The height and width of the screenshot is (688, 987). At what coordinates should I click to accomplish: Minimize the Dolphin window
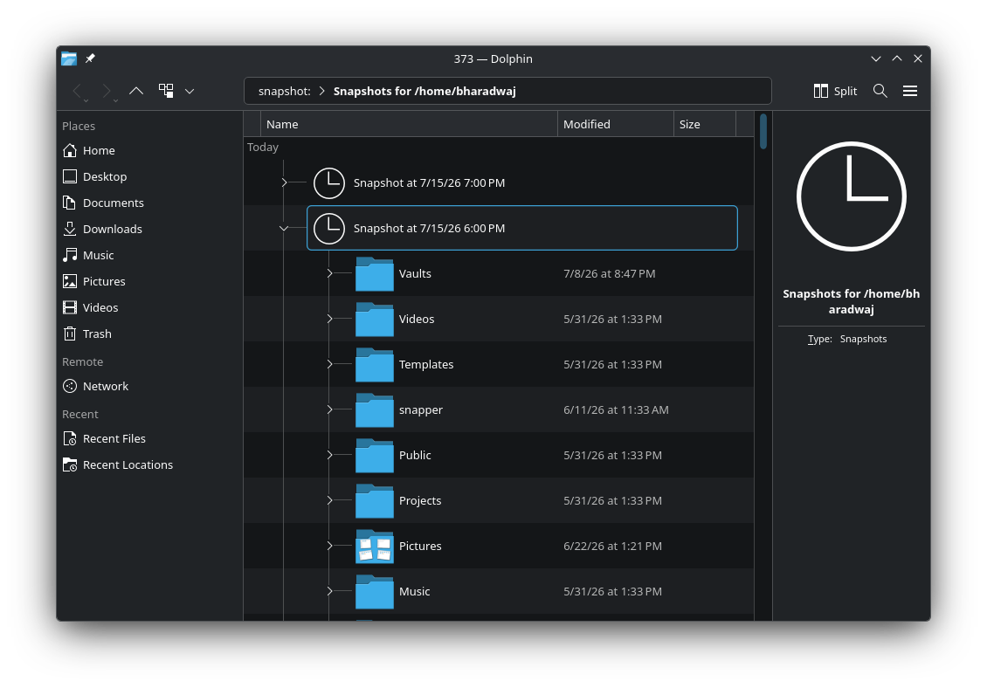point(875,58)
